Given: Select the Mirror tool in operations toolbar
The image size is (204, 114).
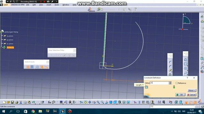Looking at the screenshot, I should click(x=170, y=74).
